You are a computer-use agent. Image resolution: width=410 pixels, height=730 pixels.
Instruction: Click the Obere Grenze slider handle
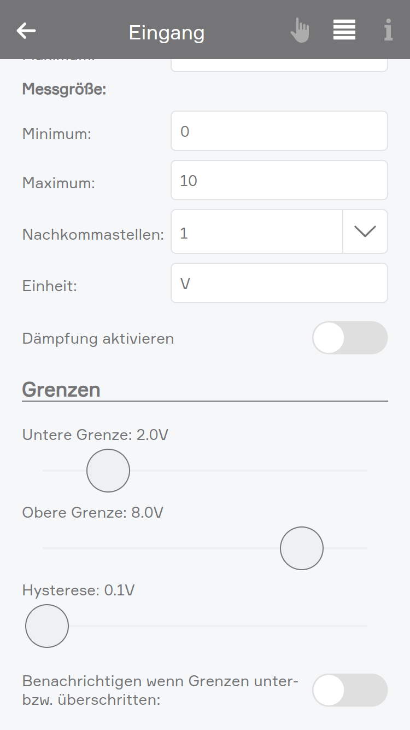[302, 548]
